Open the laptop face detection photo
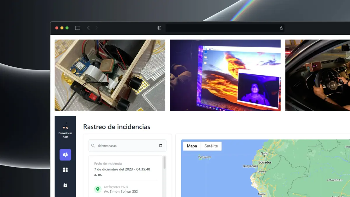350x197 pixels. pyautogui.click(x=225, y=75)
